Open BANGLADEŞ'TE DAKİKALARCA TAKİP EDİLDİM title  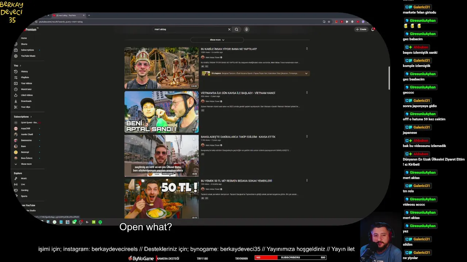pos(238,137)
